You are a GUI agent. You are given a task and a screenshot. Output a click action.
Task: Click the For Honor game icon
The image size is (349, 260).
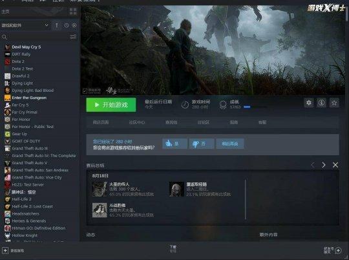(8, 120)
